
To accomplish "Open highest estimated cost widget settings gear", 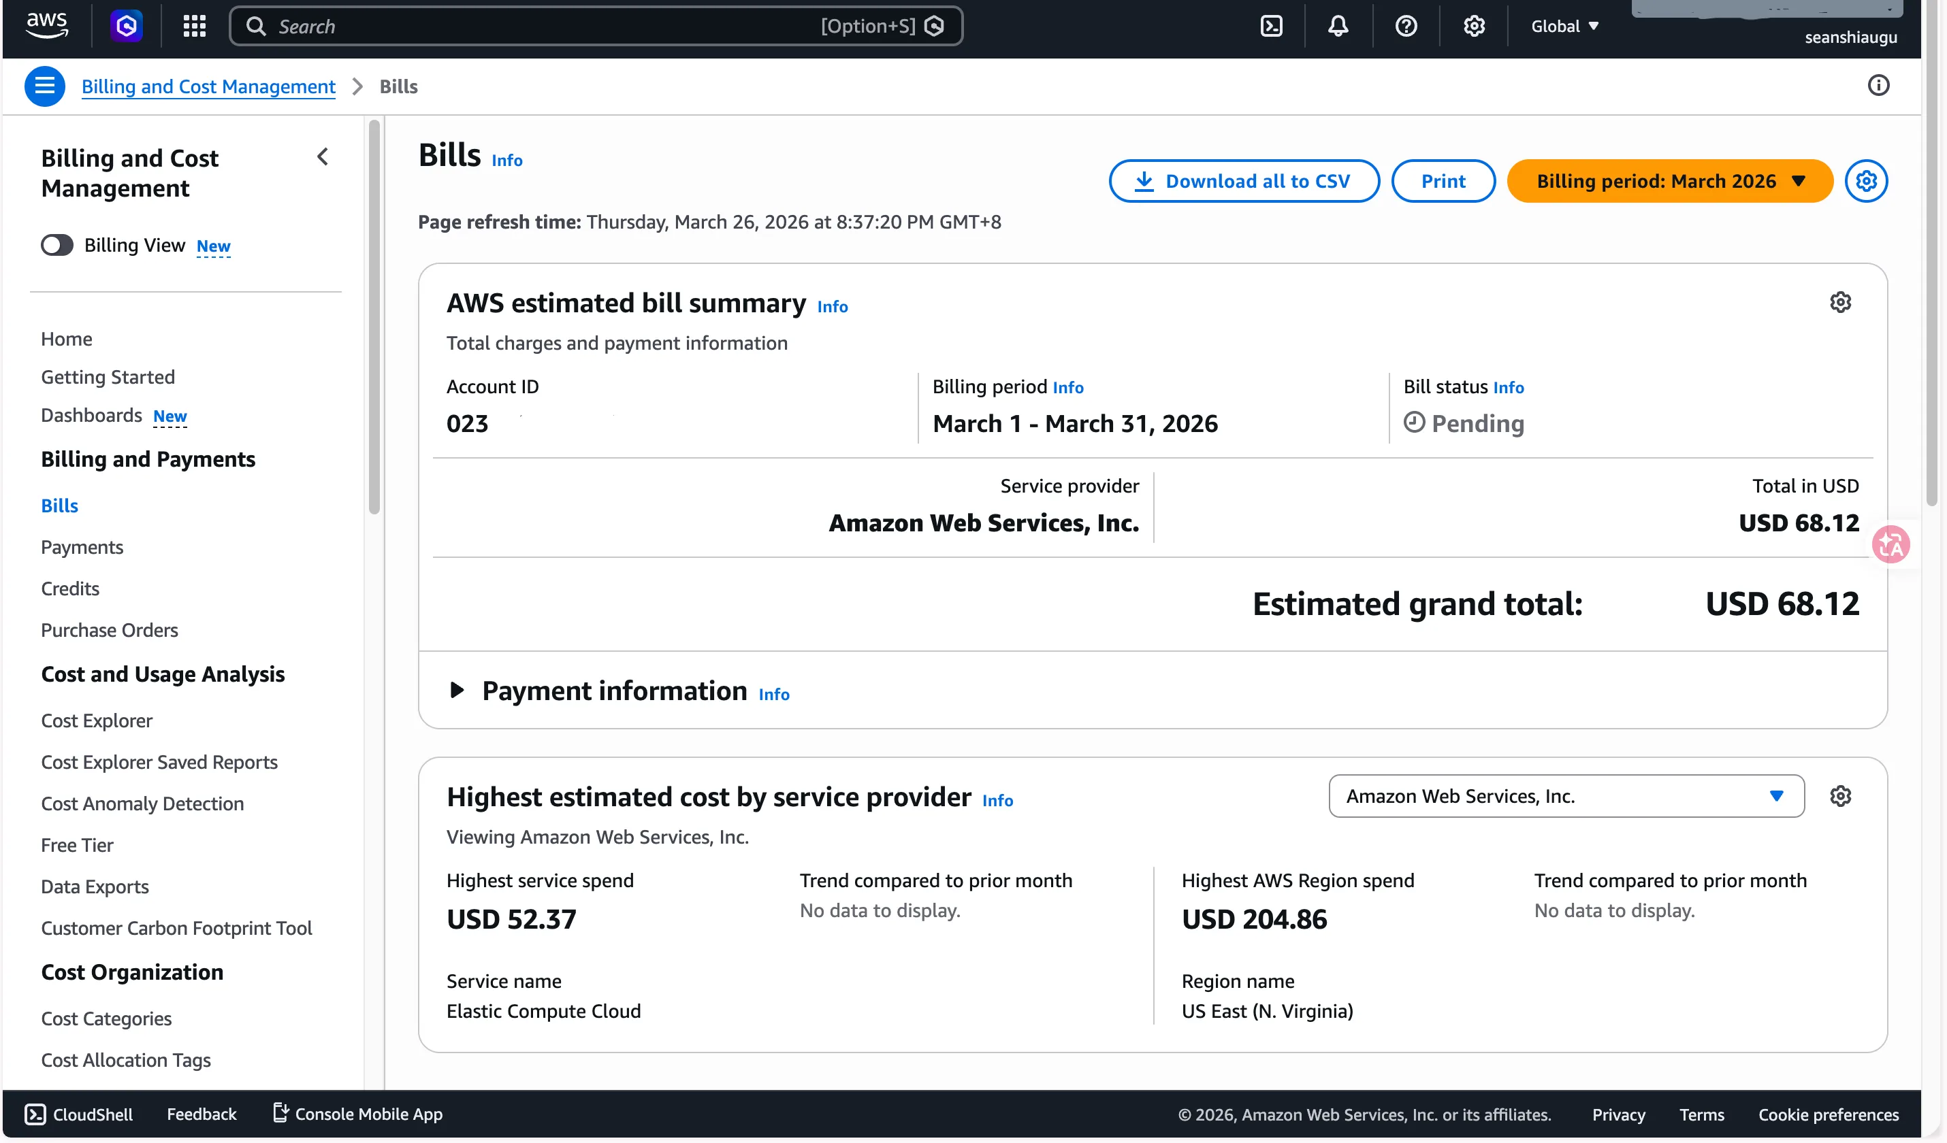I will (1841, 796).
